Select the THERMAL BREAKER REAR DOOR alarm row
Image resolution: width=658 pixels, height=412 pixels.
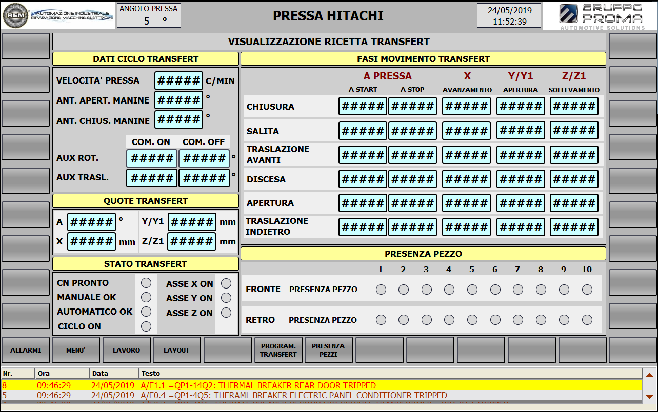pos(322,385)
